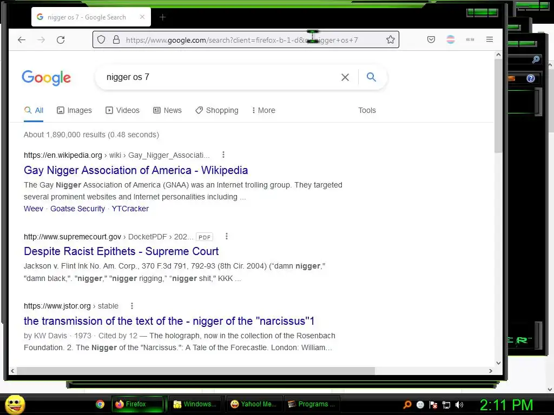Open a new tab with the plus button
Screen dimensions: 554x415
click(x=162, y=17)
